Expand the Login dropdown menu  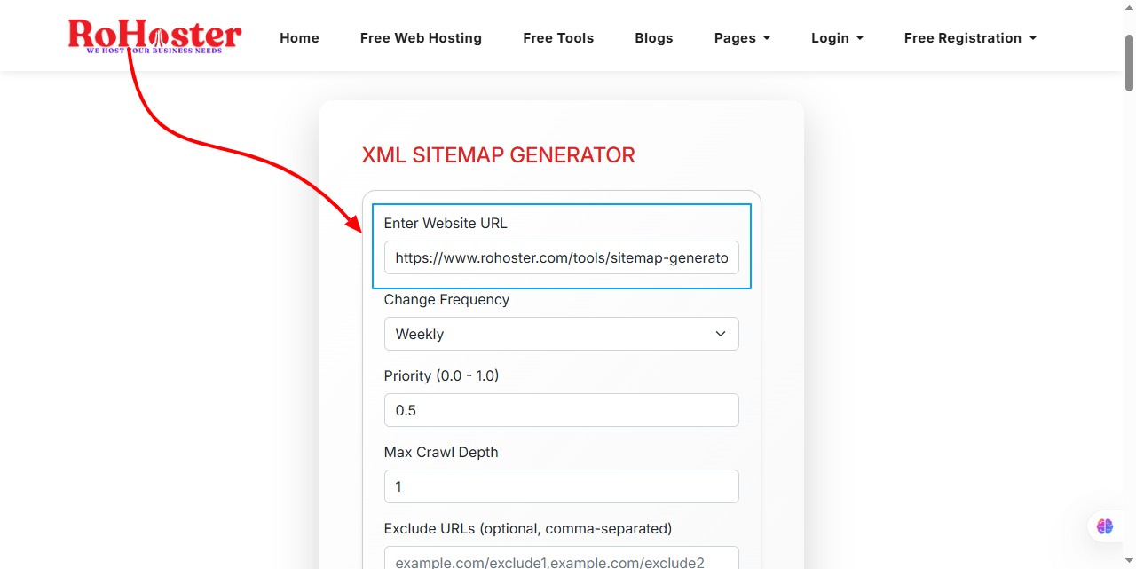[x=837, y=38]
